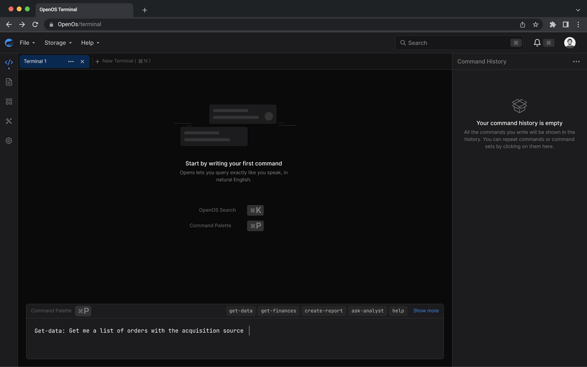Bookmark page with the star icon

coord(535,24)
